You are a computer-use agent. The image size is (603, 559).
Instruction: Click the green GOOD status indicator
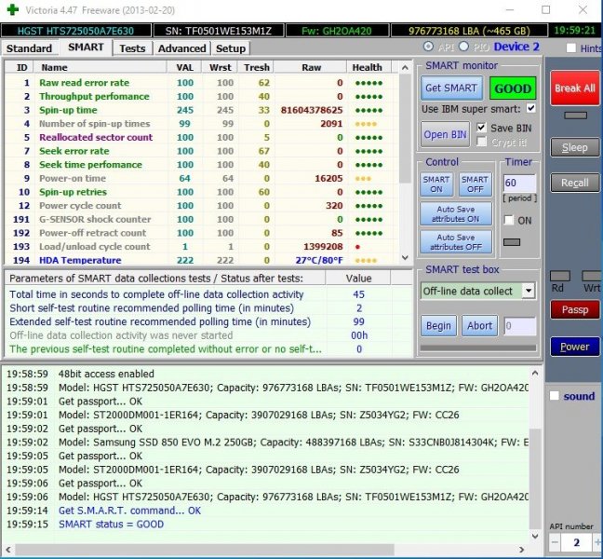click(513, 89)
